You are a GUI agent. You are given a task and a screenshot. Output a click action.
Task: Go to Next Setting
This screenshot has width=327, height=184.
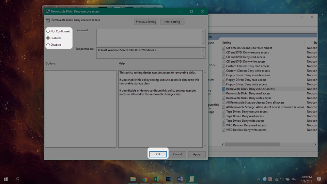tap(172, 22)
